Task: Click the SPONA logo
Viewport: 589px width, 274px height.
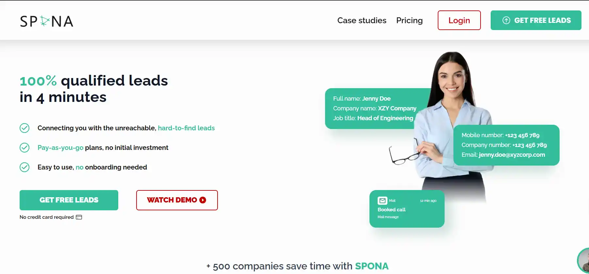Action: tap(46, 21)
